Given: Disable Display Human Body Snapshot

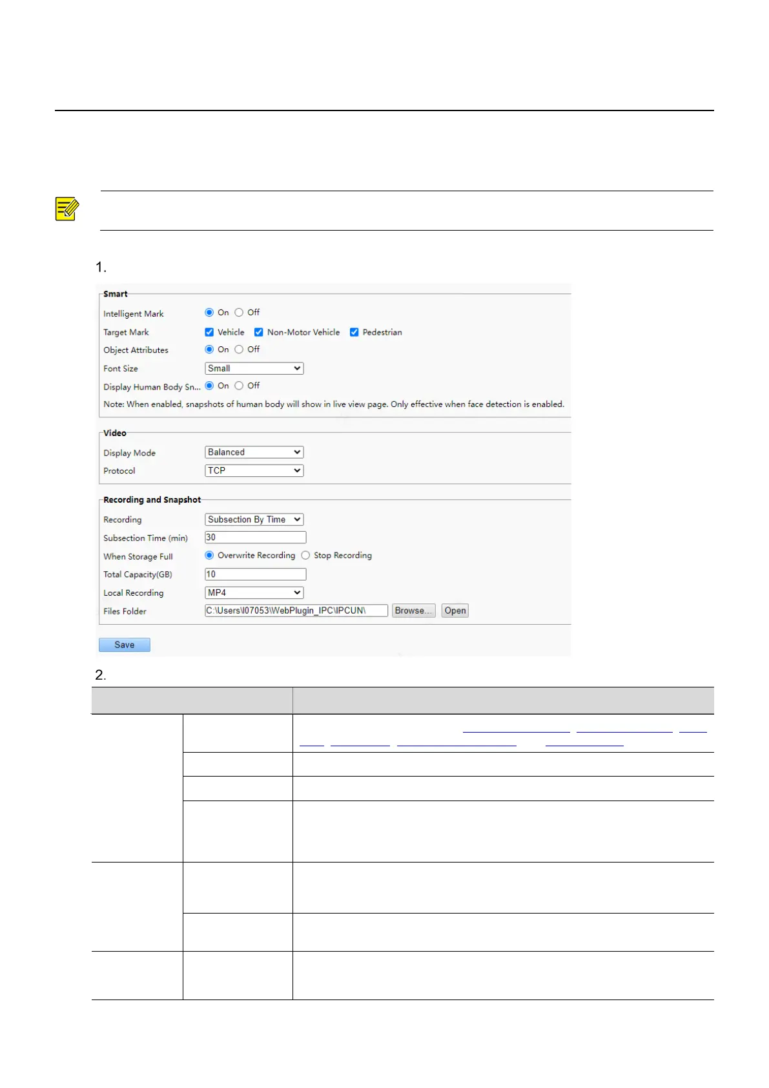Looking at the screenshot, I should tap(239, 386).
